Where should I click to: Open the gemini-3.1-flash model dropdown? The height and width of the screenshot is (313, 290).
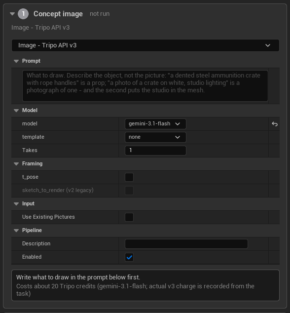(155, 124)
